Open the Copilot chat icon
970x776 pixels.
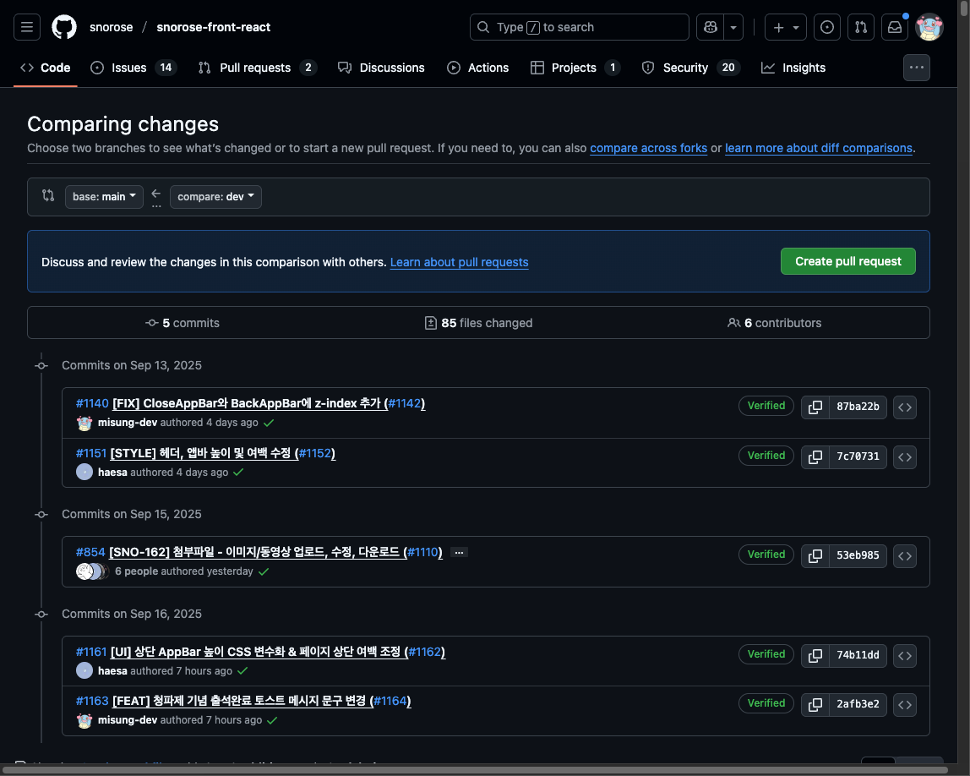(711, 27)
